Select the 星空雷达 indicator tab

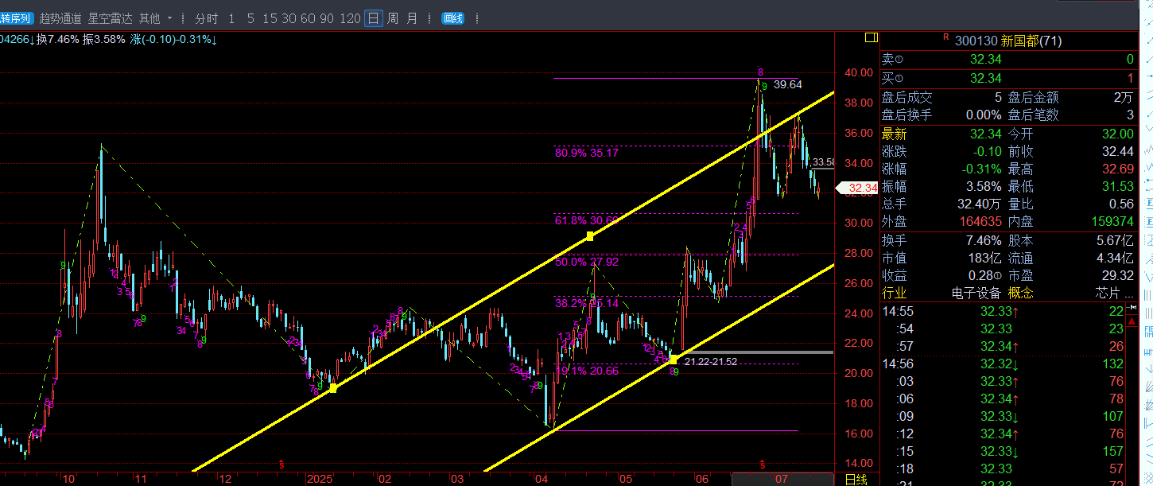tap(110, 18)
